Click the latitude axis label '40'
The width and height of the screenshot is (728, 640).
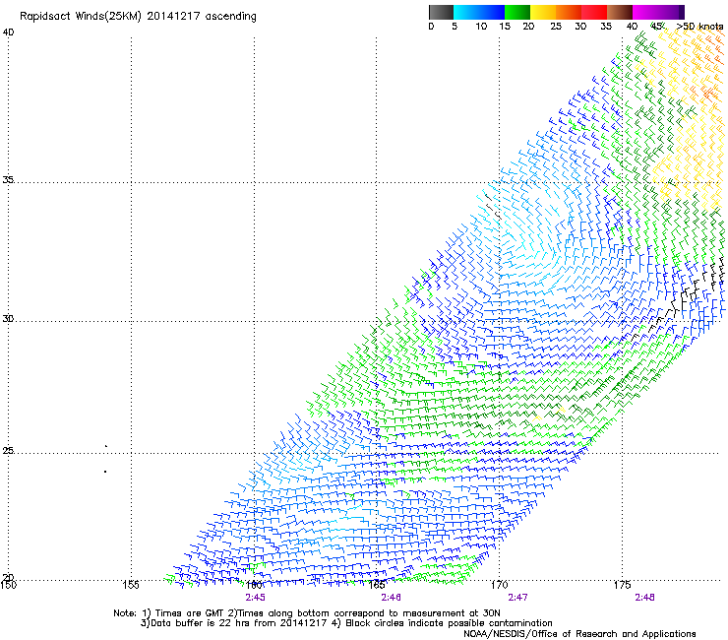pos(8,32)
